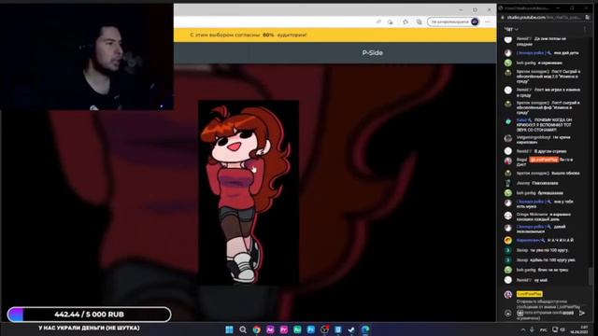
Task: Launch Google Chrome from the taskbar
Action: [x=257, y=329]
